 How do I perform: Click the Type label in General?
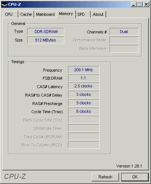18,32
